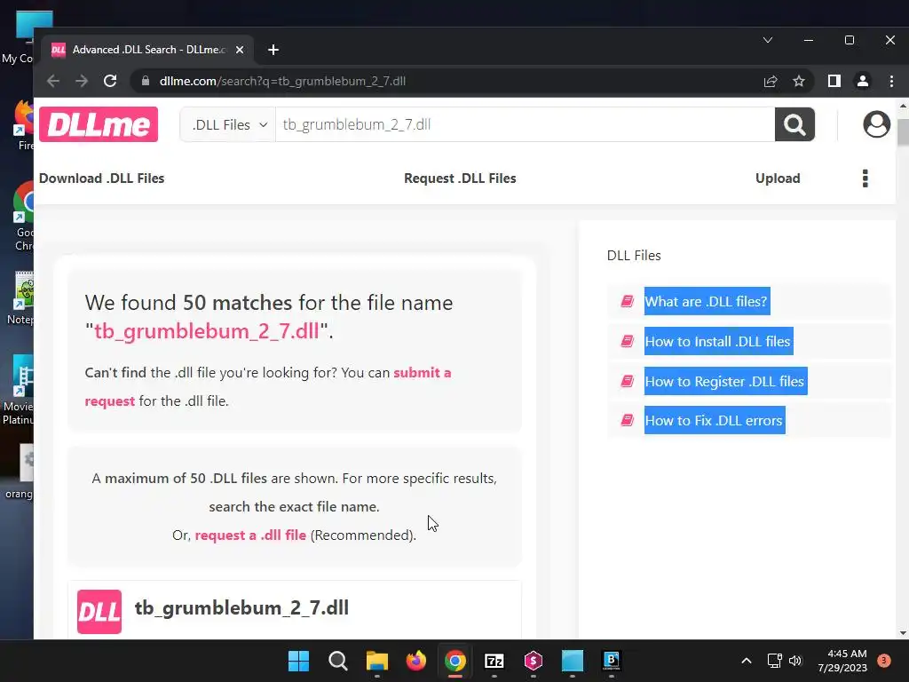The height and width of the screenshot is (682, 909).
Task: Open File Explorer from the taskbar
Action: (x=376, y=661)
